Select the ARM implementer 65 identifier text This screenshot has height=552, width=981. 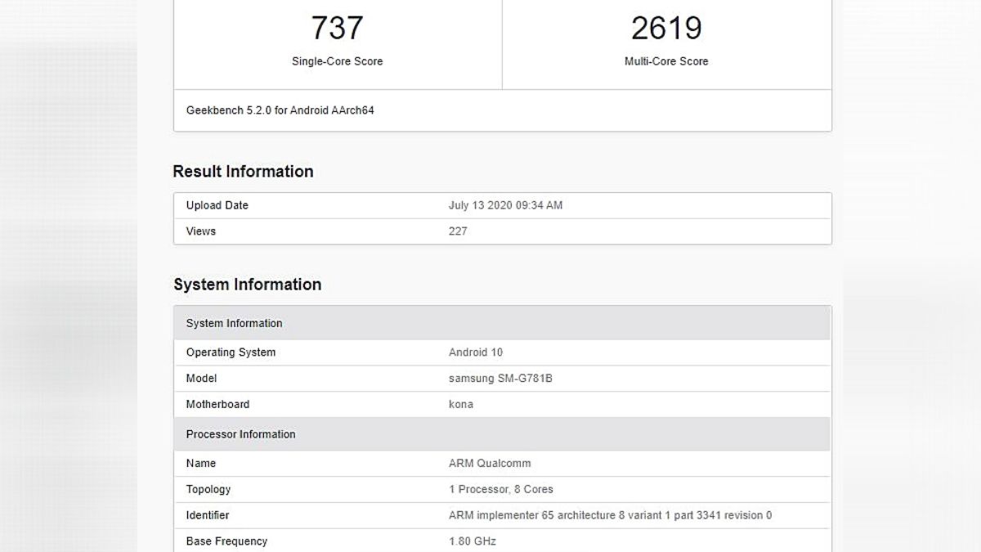610,515
